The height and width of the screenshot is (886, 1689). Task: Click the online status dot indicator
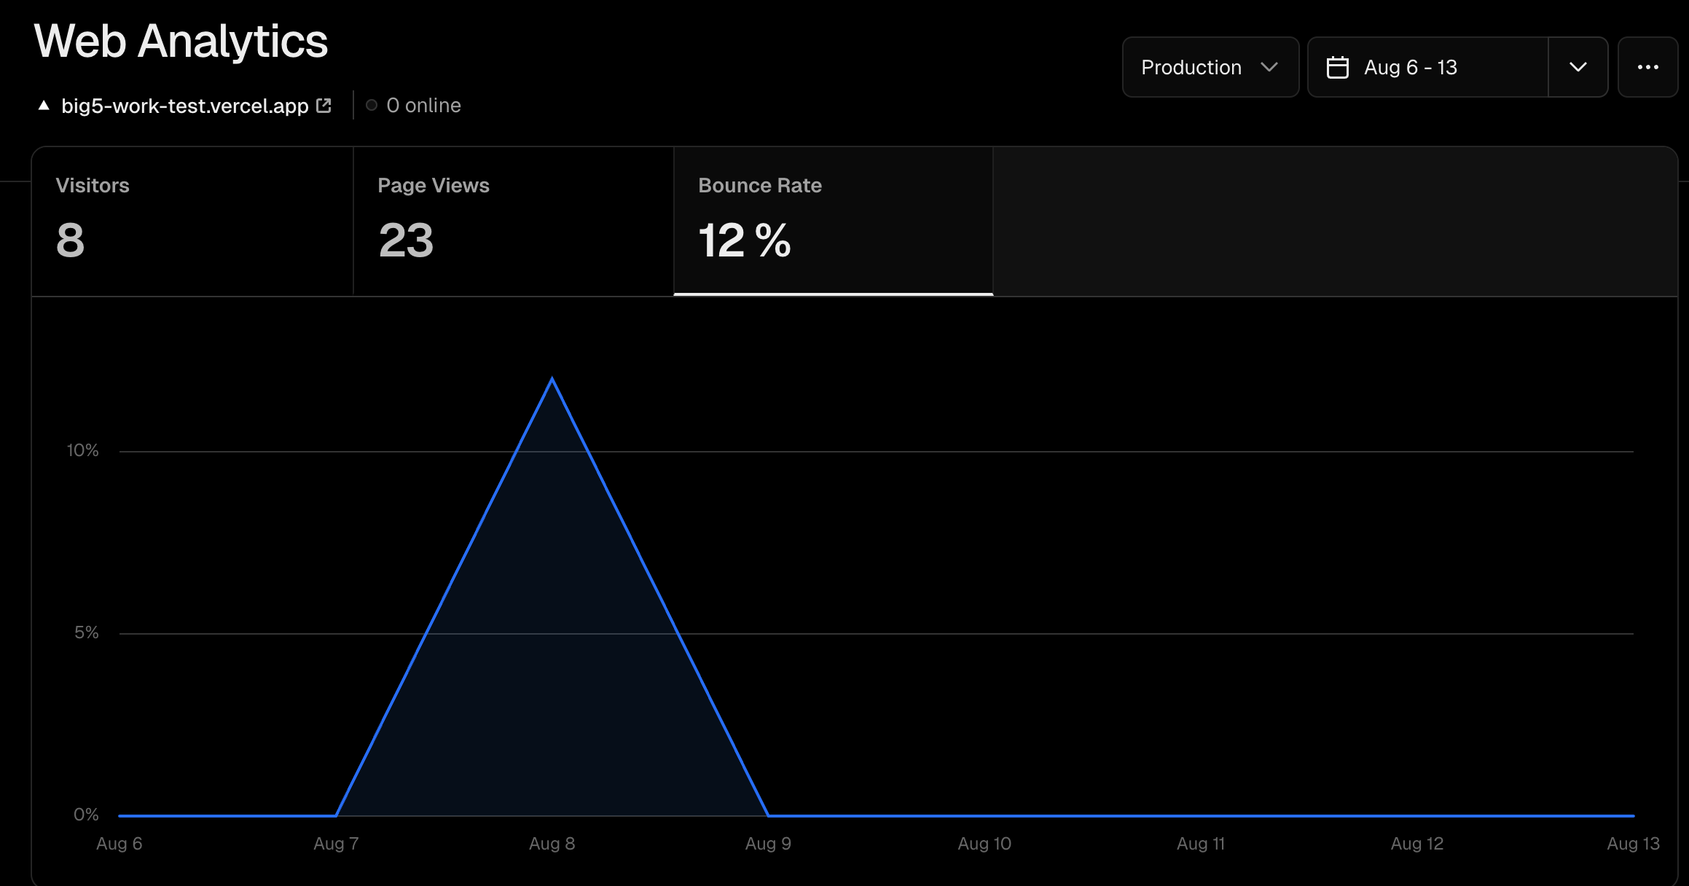coord(372,106)
